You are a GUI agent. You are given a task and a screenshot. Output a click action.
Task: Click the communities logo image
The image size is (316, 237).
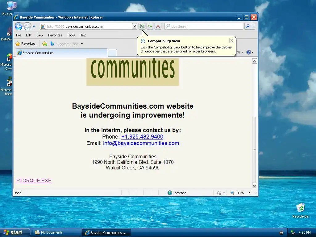point(133,72)
